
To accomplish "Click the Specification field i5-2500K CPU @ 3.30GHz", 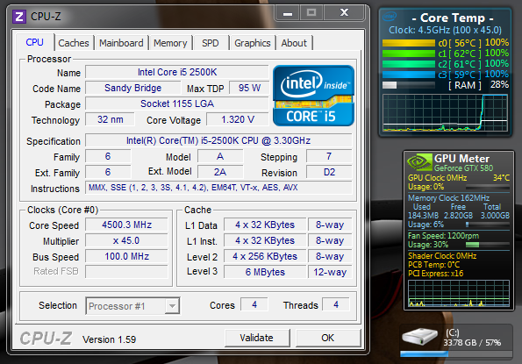I will (218, 140).
